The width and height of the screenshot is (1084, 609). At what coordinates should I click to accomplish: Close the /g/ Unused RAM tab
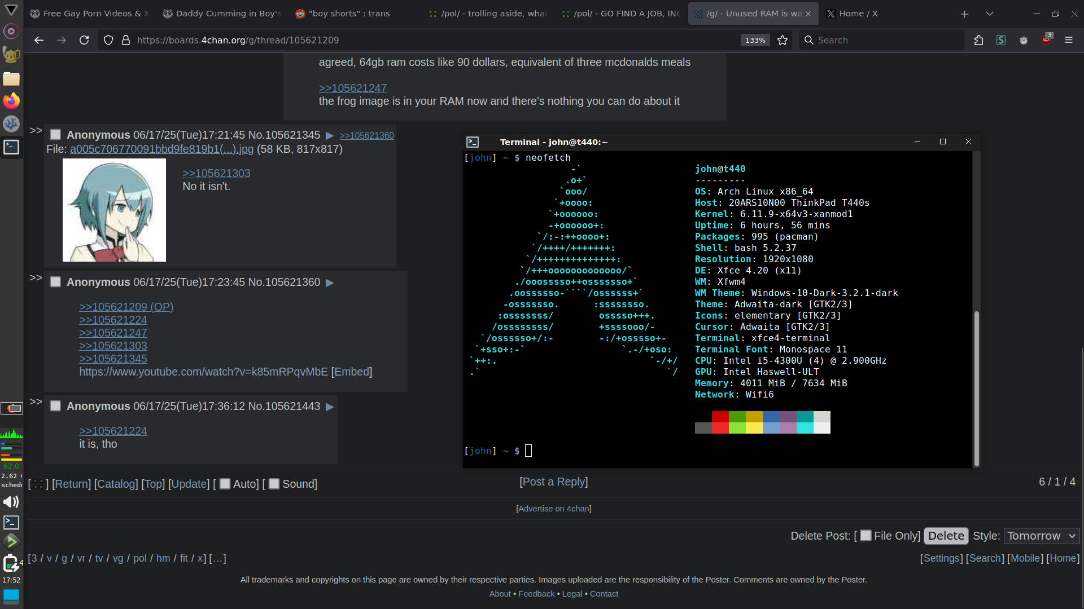(808, 14)
